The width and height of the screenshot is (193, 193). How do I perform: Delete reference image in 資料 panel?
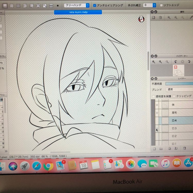point(160,17)
